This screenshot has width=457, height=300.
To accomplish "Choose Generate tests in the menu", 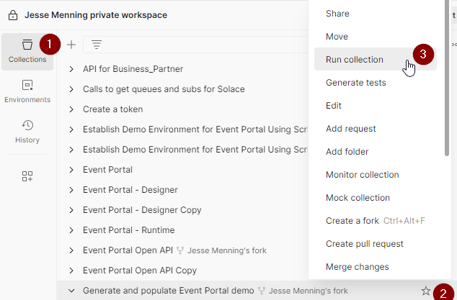I will coord(355,83).
